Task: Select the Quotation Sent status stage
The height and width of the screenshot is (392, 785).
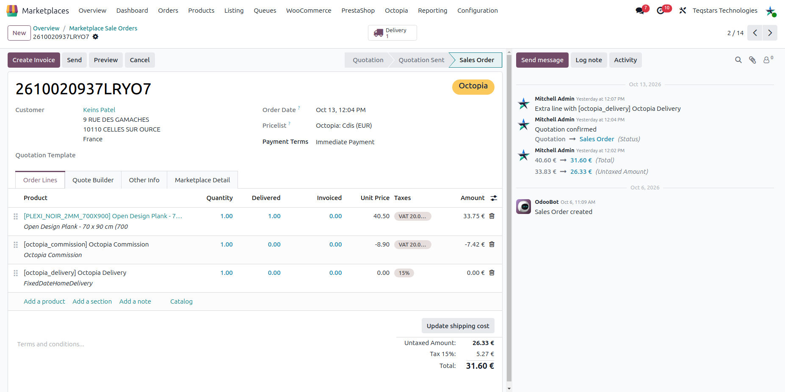Action: pos(421,60)
